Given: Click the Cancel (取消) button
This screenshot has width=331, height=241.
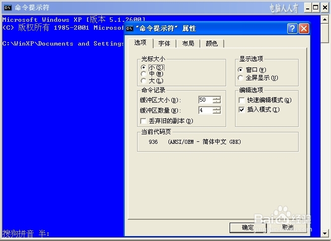Looking at the screenshot, I should coord(288,228).
